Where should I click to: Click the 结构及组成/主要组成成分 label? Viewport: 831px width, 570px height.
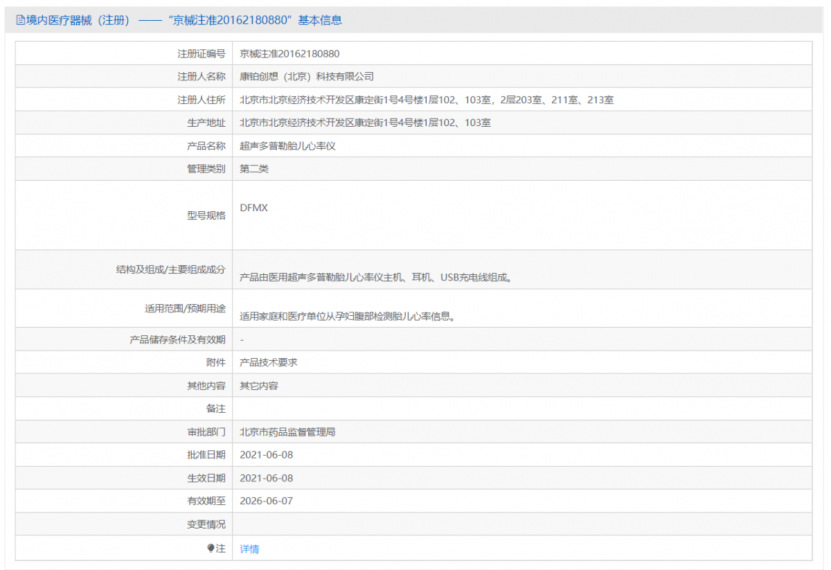coord(171,269)
